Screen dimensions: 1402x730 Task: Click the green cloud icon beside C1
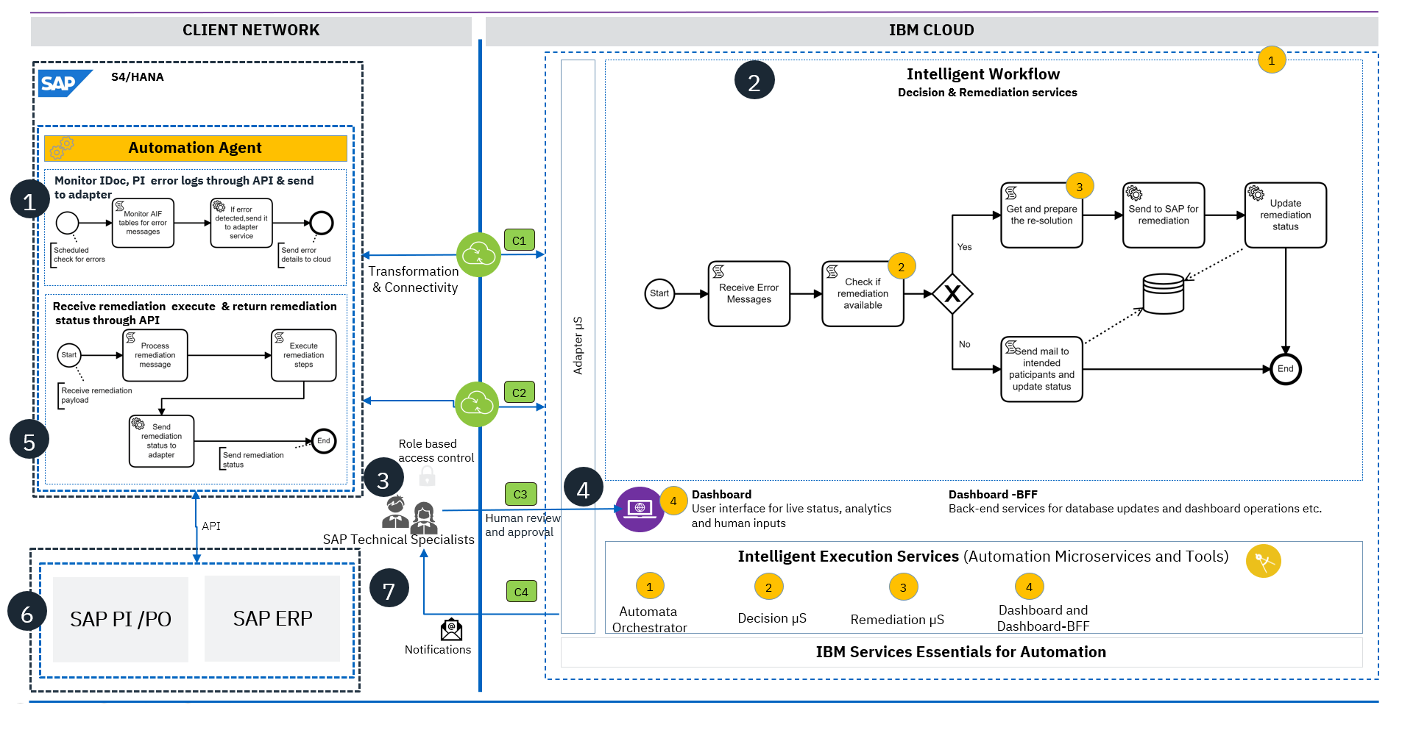click(478, 254)
